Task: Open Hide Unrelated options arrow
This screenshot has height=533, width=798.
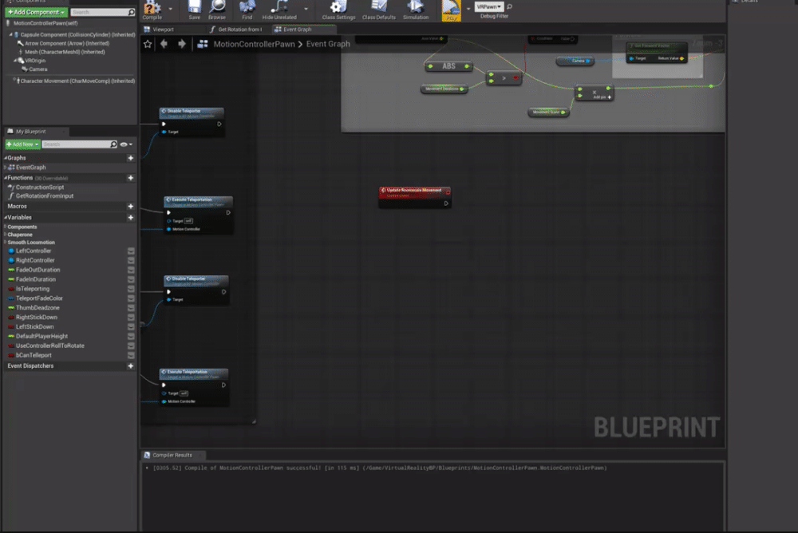Action: click(306, 9)
